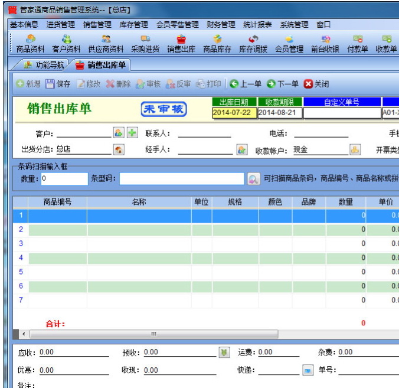Click 商品编号 column header

57,202
